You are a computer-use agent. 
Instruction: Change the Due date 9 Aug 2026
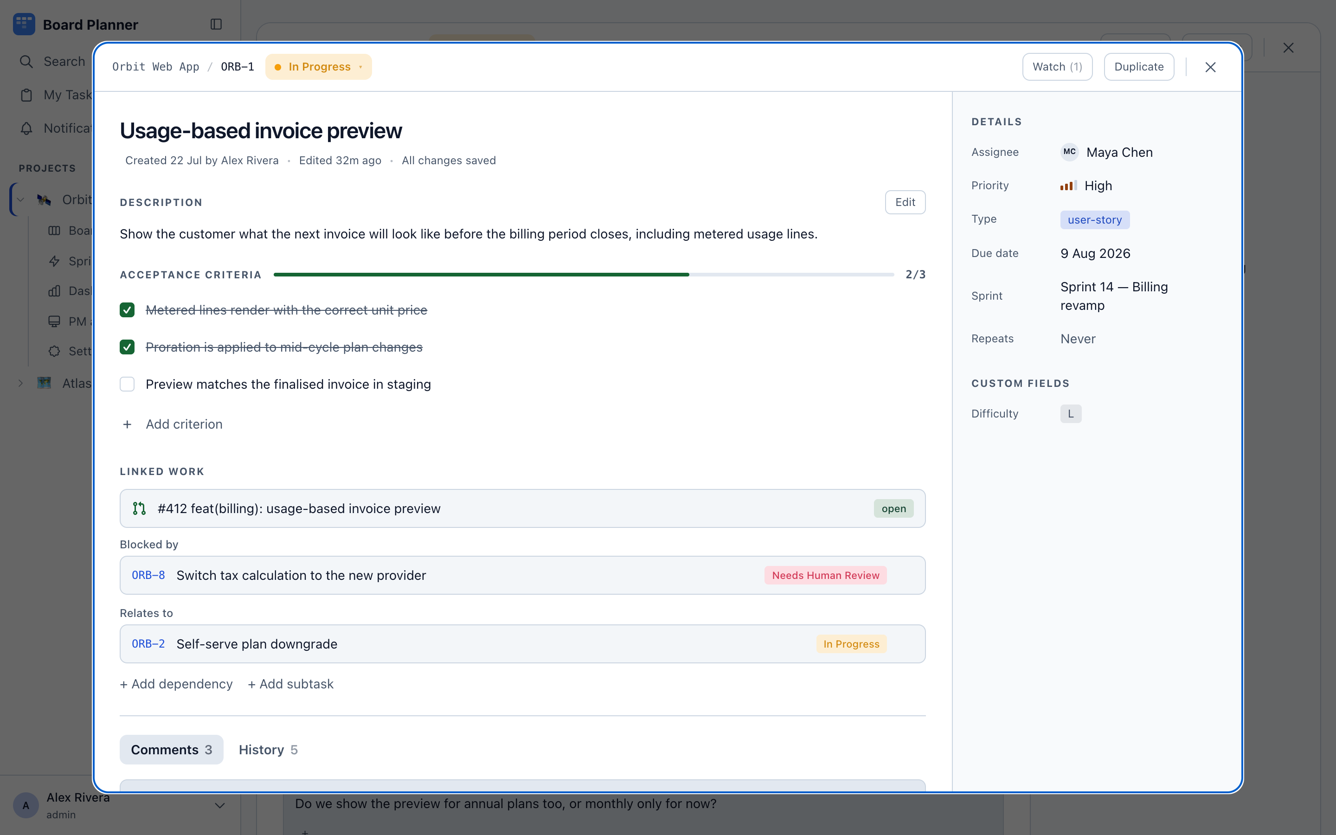pos(1095,253)
